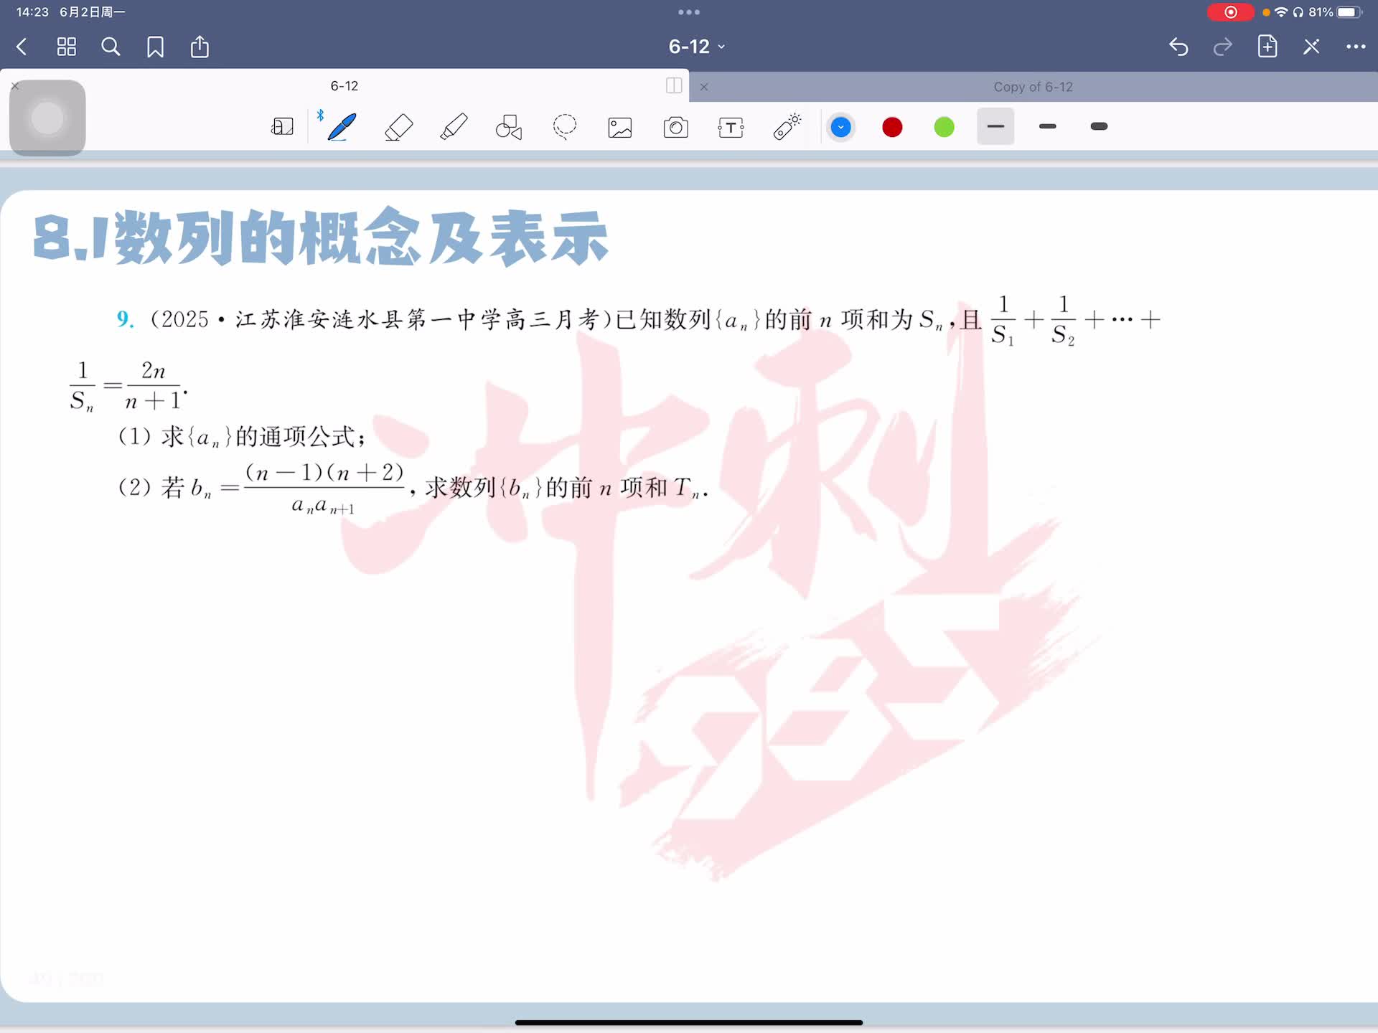
Task: Toggle the split view icon on the 6-12 tab
Action: point(674,85)
